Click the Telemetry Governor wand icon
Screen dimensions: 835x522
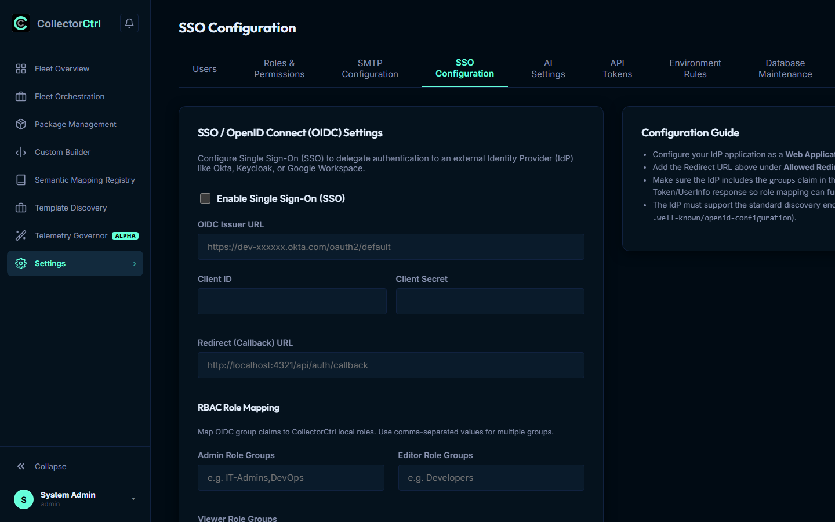tap(21, 235)
